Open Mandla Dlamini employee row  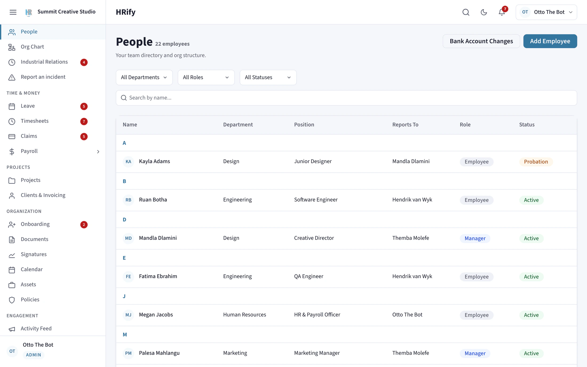click(346, 238)
